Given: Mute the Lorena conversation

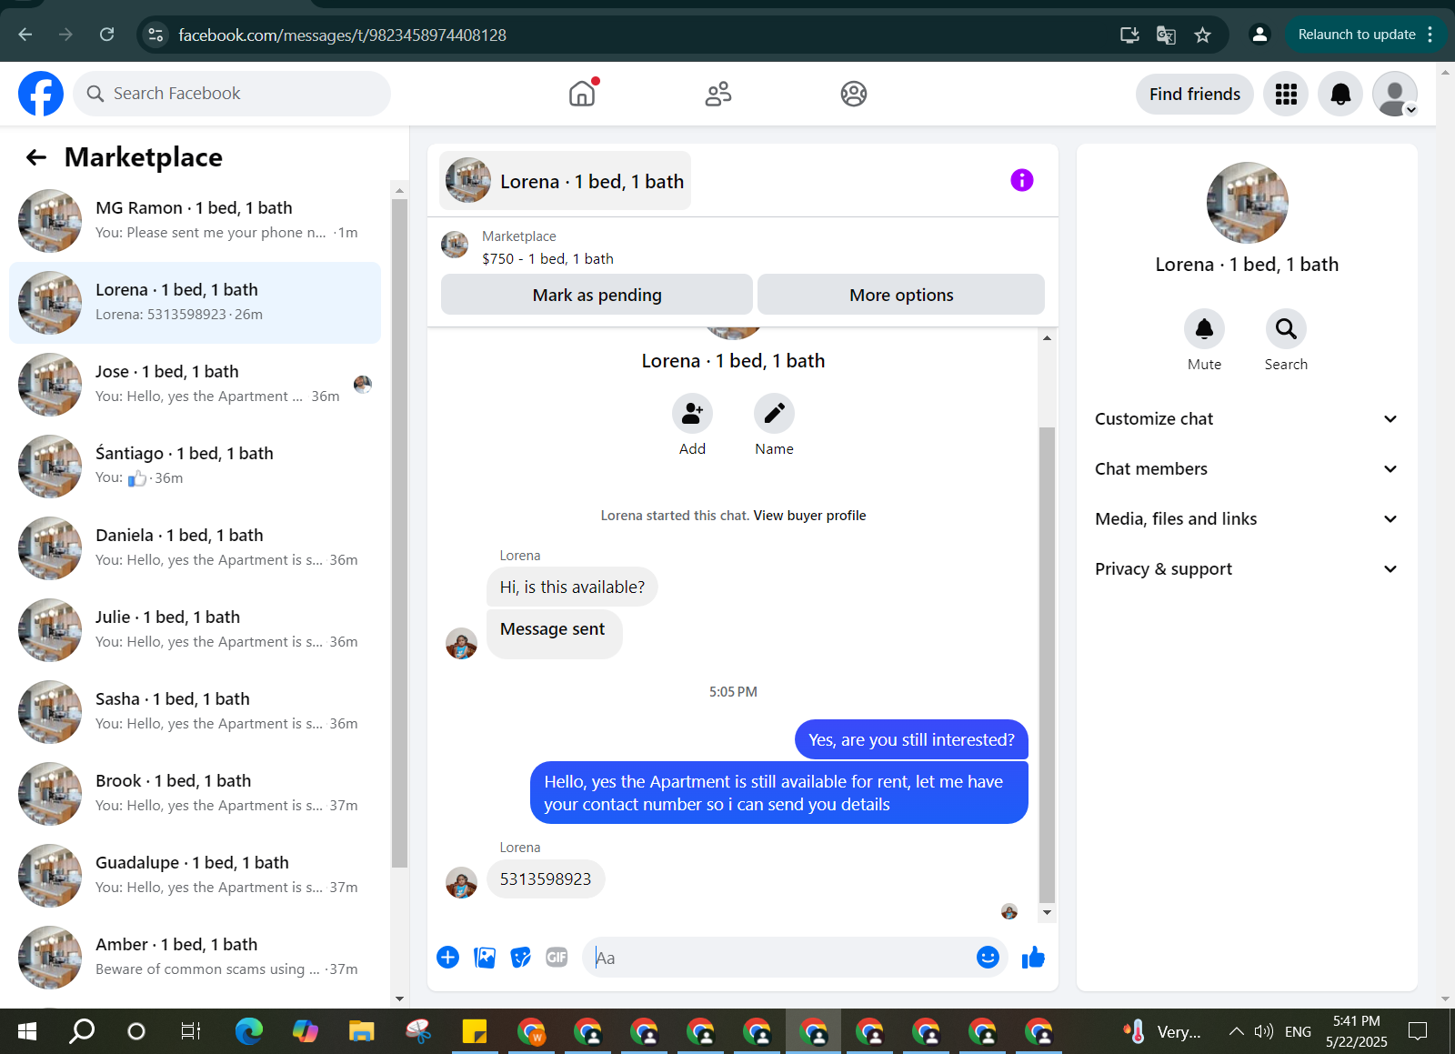Looking at the screenshot, I should point(1204,328).
